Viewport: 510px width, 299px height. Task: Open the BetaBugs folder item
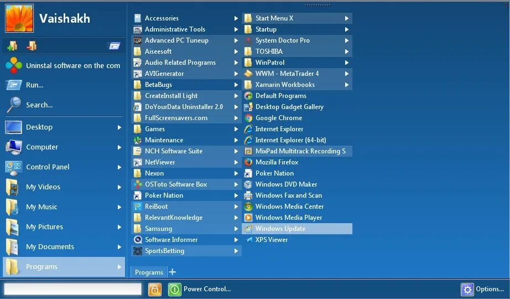pos(186,85)
